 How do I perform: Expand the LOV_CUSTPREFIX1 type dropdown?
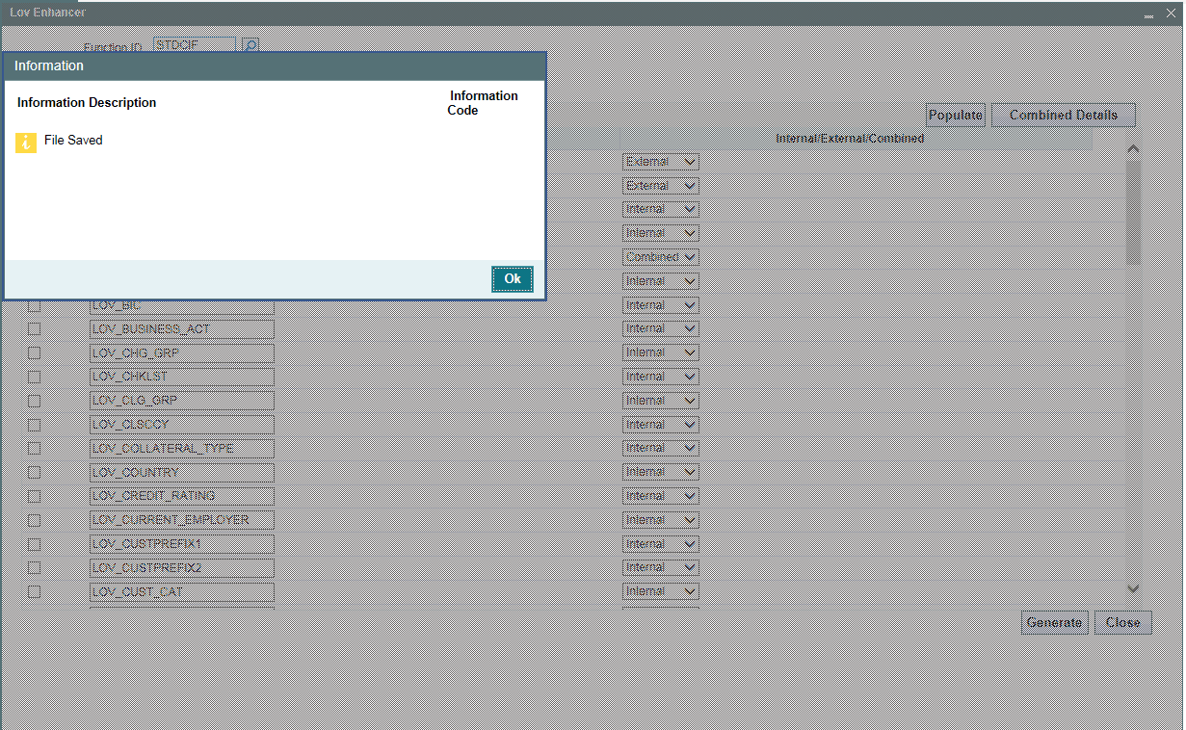click(661, 543)
